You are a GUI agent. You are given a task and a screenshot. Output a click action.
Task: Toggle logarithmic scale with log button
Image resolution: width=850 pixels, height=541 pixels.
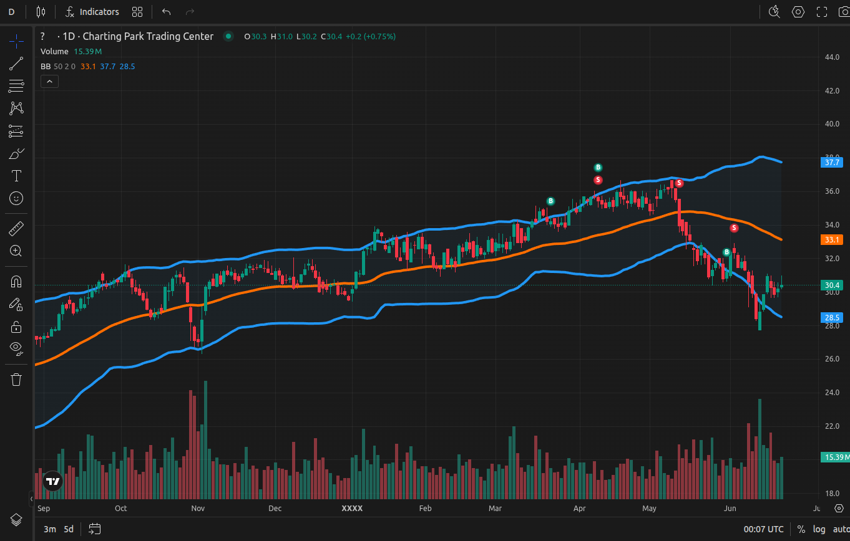coord(819,529)
